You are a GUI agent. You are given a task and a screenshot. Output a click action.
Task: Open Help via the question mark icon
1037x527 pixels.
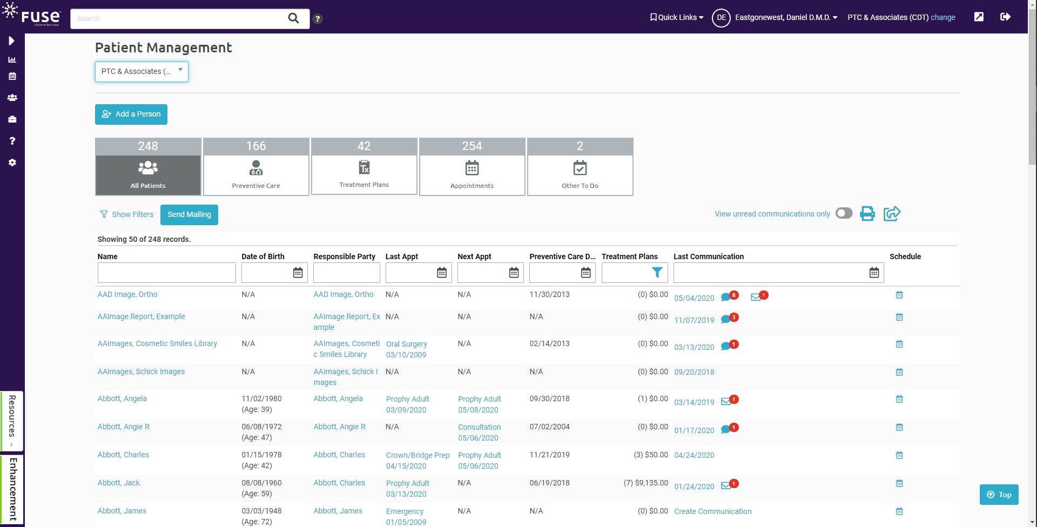tap(12, 140)
